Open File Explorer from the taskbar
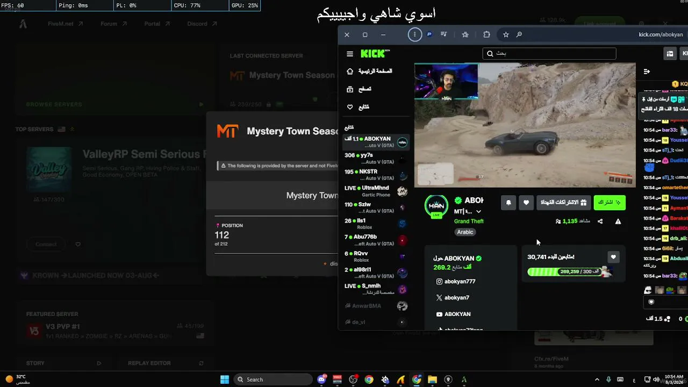Screen dimensions: 688x387 click(x=432, y=379)
